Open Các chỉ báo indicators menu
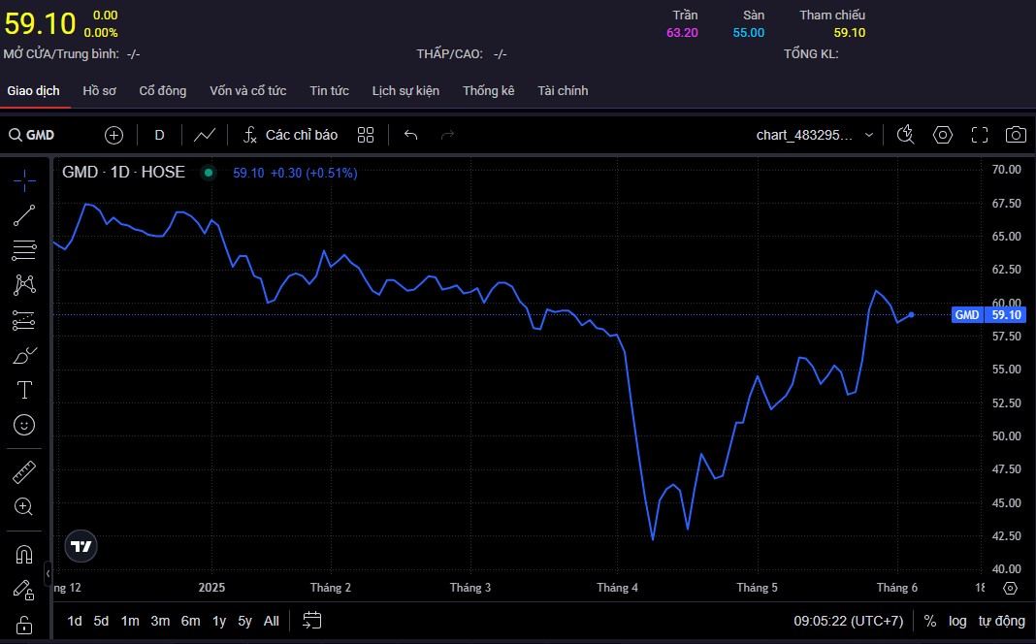This screenshot has width=1036, height=644. [x=291, y=135]
